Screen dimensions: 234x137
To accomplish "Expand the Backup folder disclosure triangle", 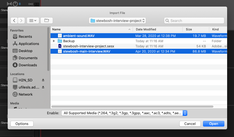I will 54,41.
